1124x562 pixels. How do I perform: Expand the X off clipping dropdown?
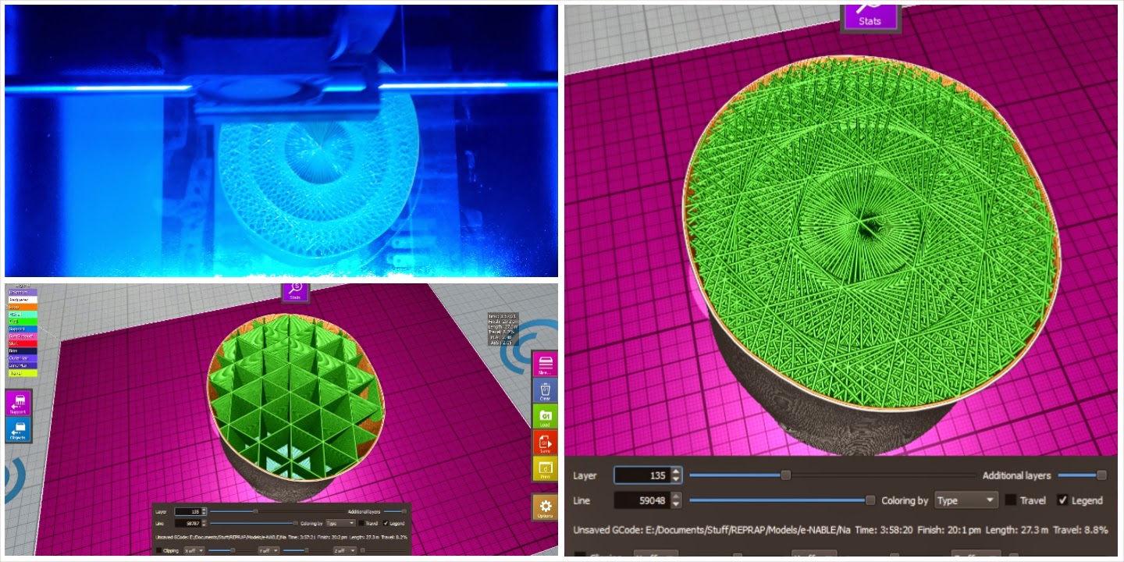click(194, 550)
